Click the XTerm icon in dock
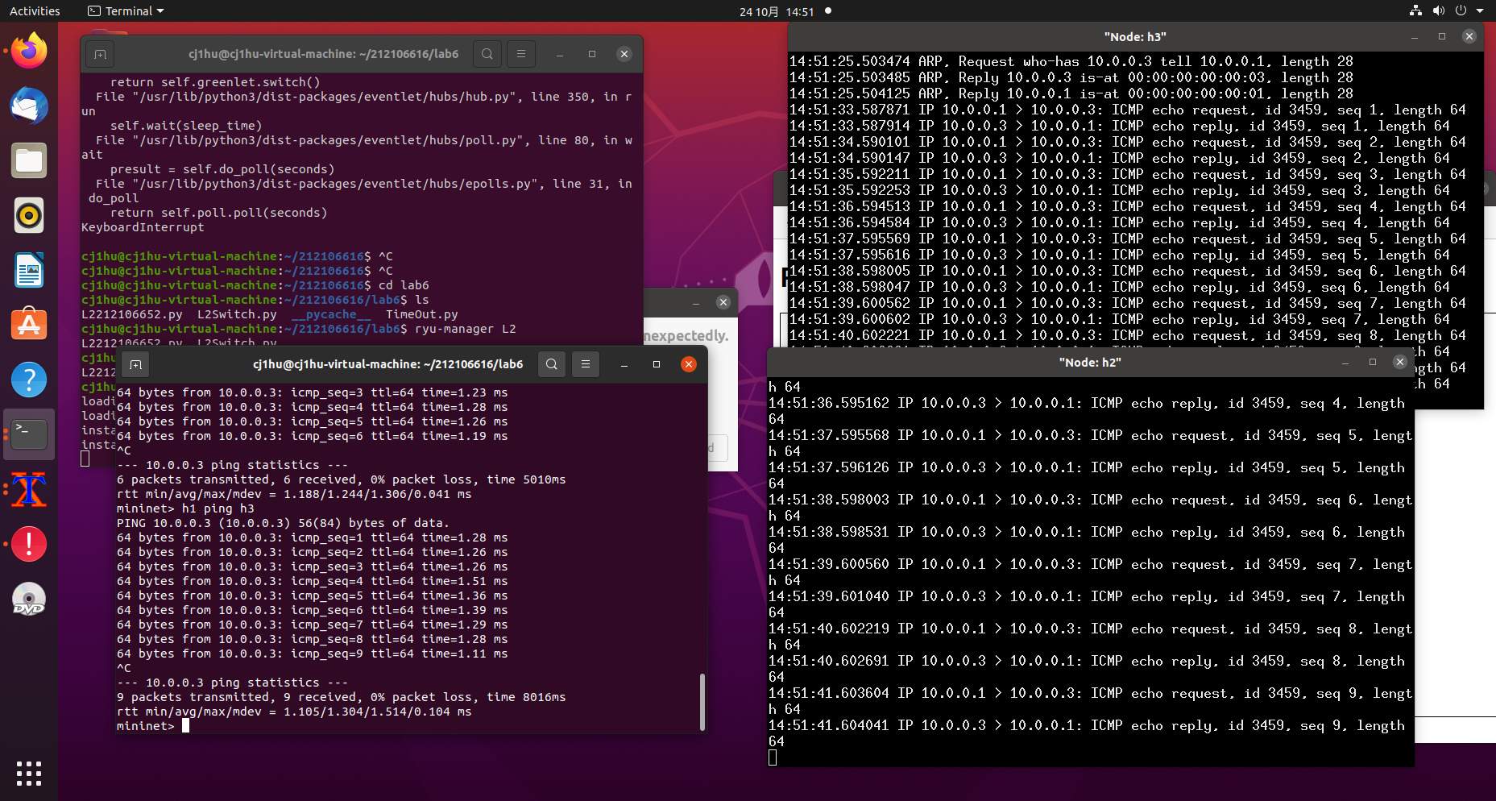The width and height of the screenshot is (1496, 801). (29, 490)
